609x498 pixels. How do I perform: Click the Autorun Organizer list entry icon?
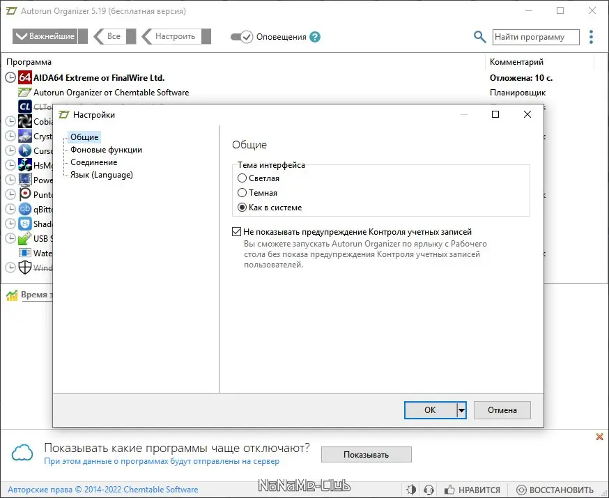pos(25,93)
